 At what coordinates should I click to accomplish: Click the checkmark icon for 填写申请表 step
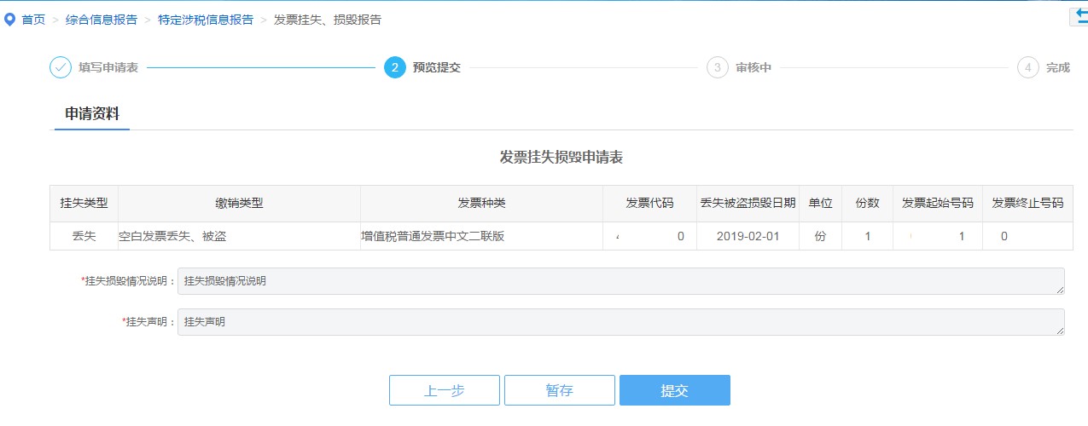[x=60, y=67]
